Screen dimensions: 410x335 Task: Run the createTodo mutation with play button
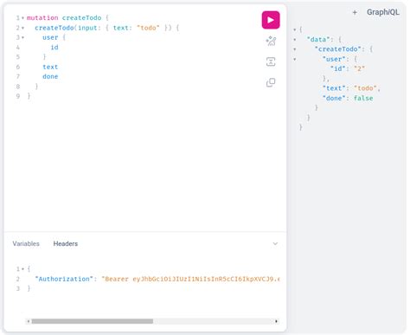(271, 20)
